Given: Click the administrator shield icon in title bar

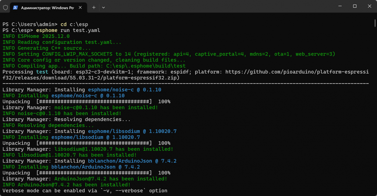Looking at the screenshot, I should tap(5, 7).
